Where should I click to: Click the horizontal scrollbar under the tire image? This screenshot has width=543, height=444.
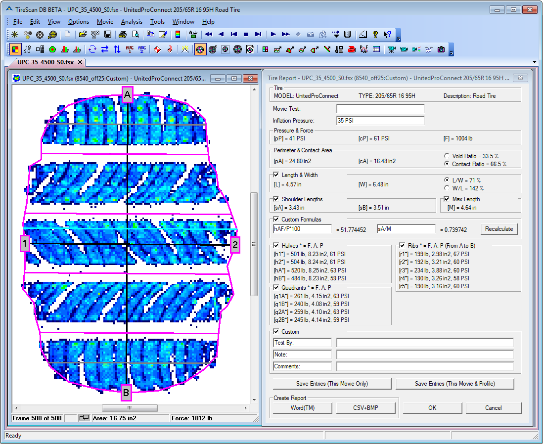tap(130, 408)
